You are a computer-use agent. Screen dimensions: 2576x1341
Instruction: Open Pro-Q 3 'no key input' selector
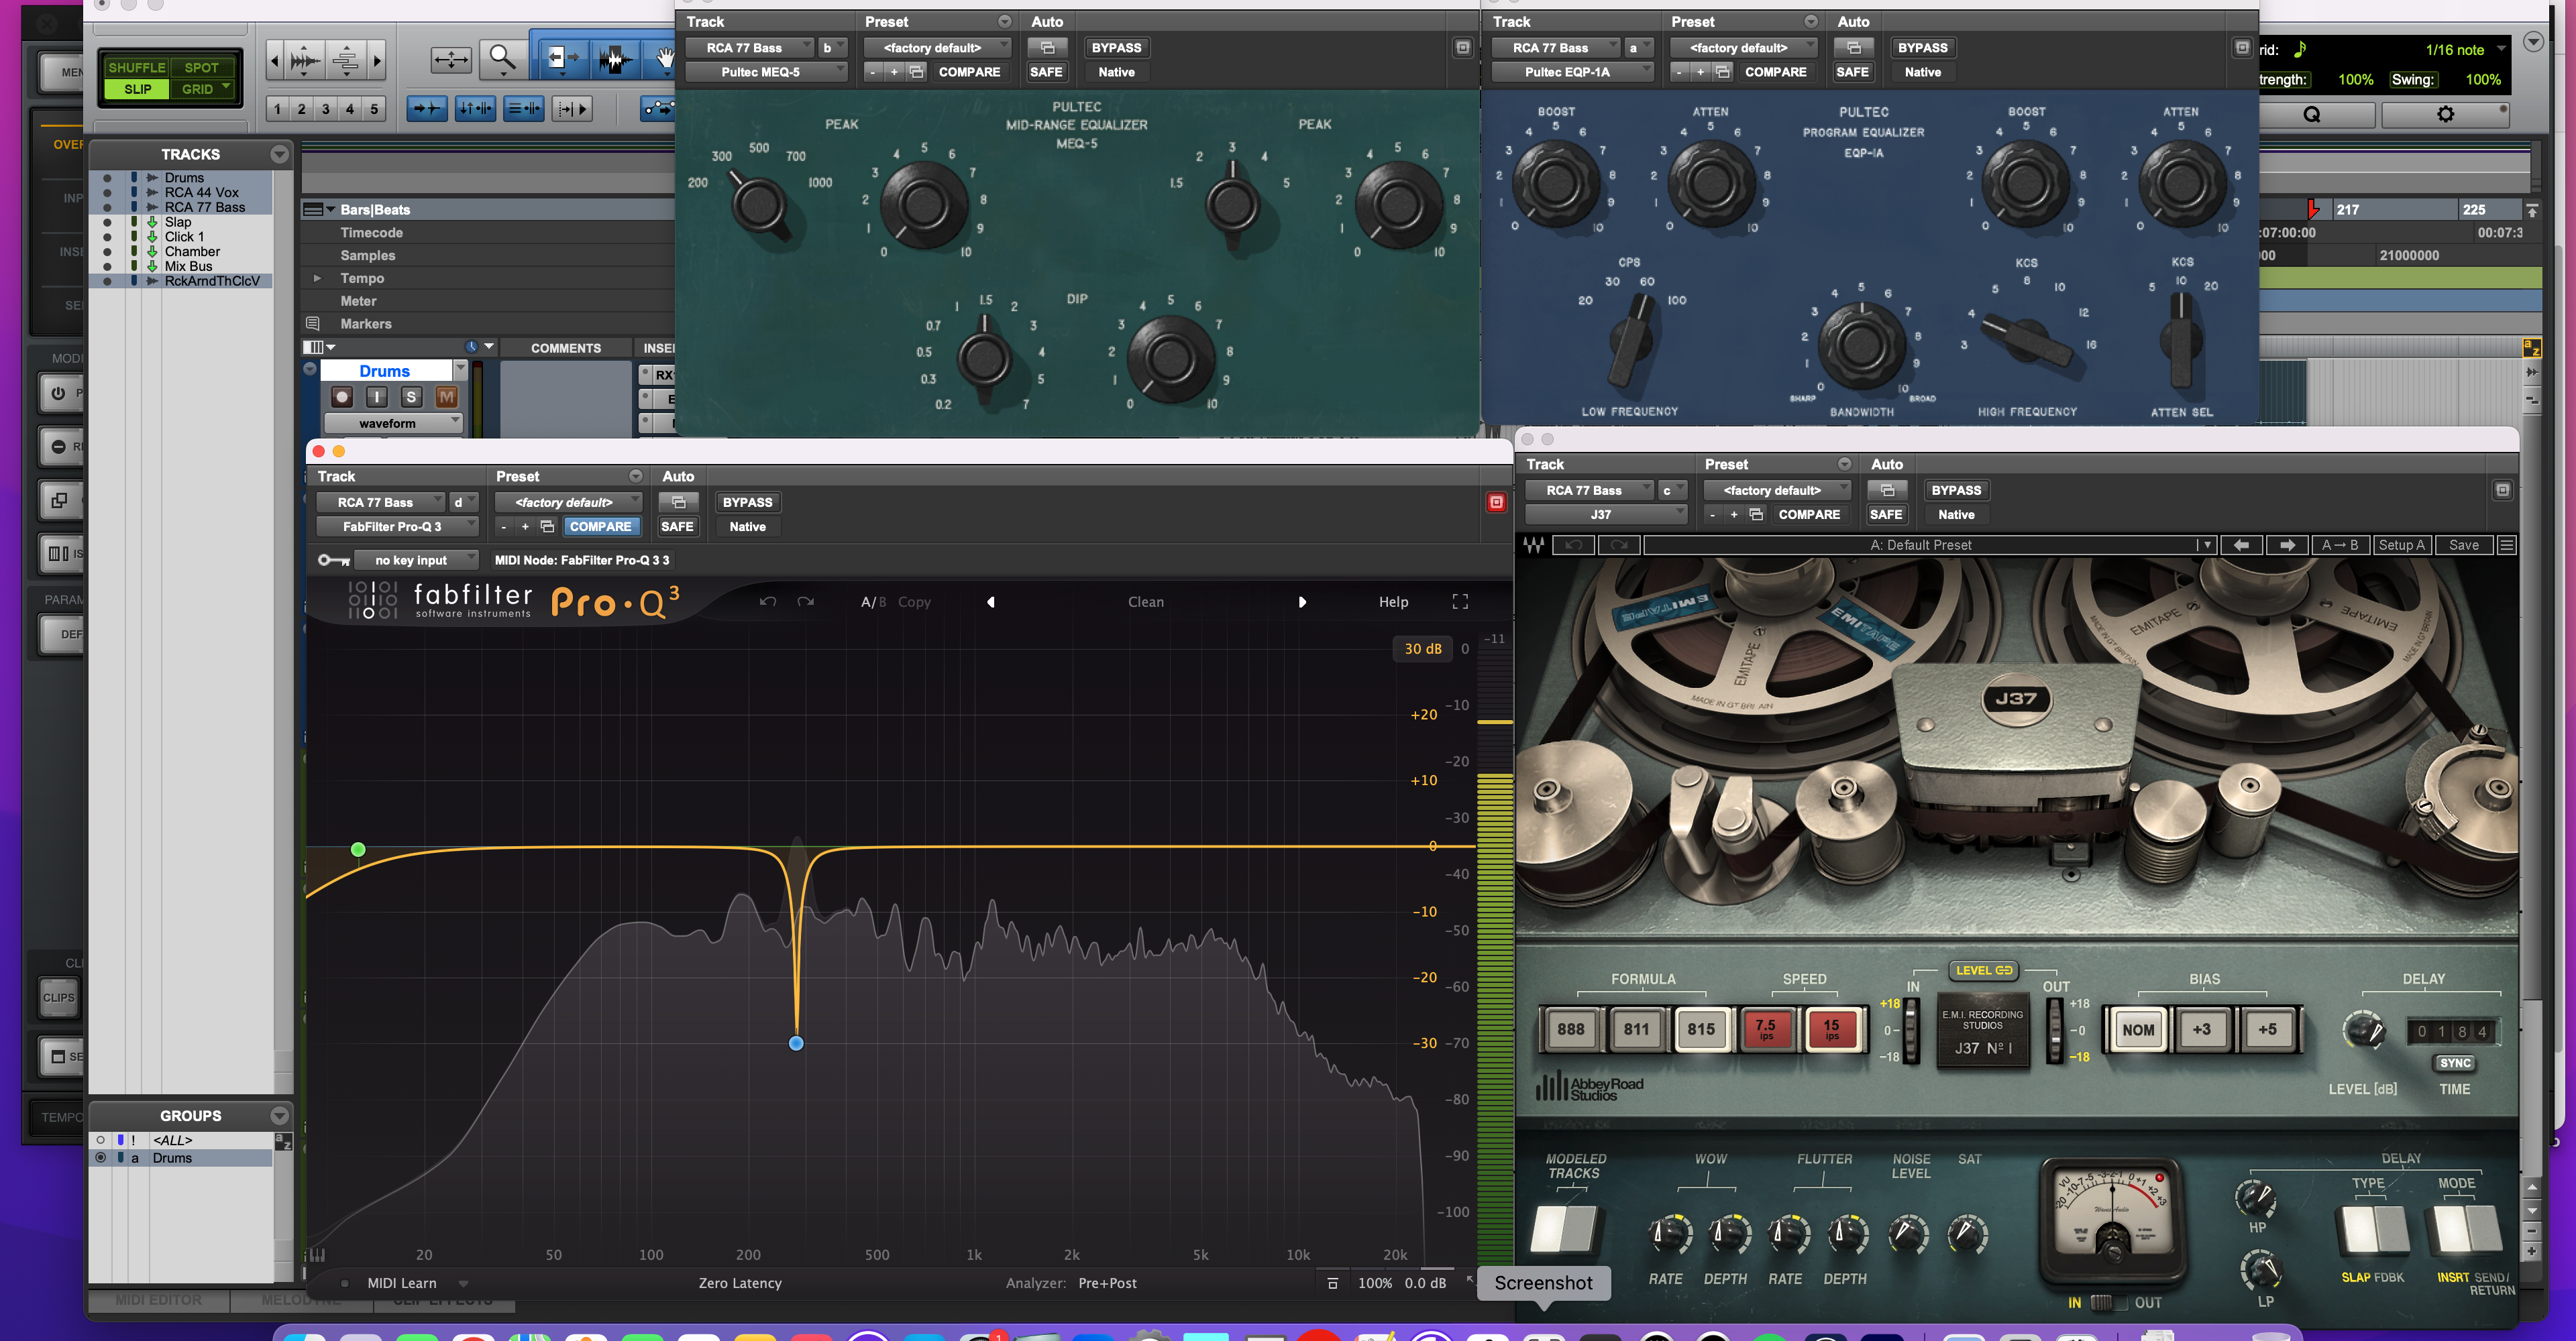point(417,561)
